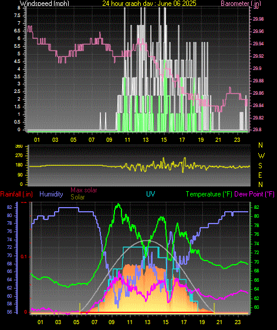This screenshot has height=330, width=277.
Task: Click the 56 value on the blue humidity axis
Action: pyautogui.click(x=9, y=312)
